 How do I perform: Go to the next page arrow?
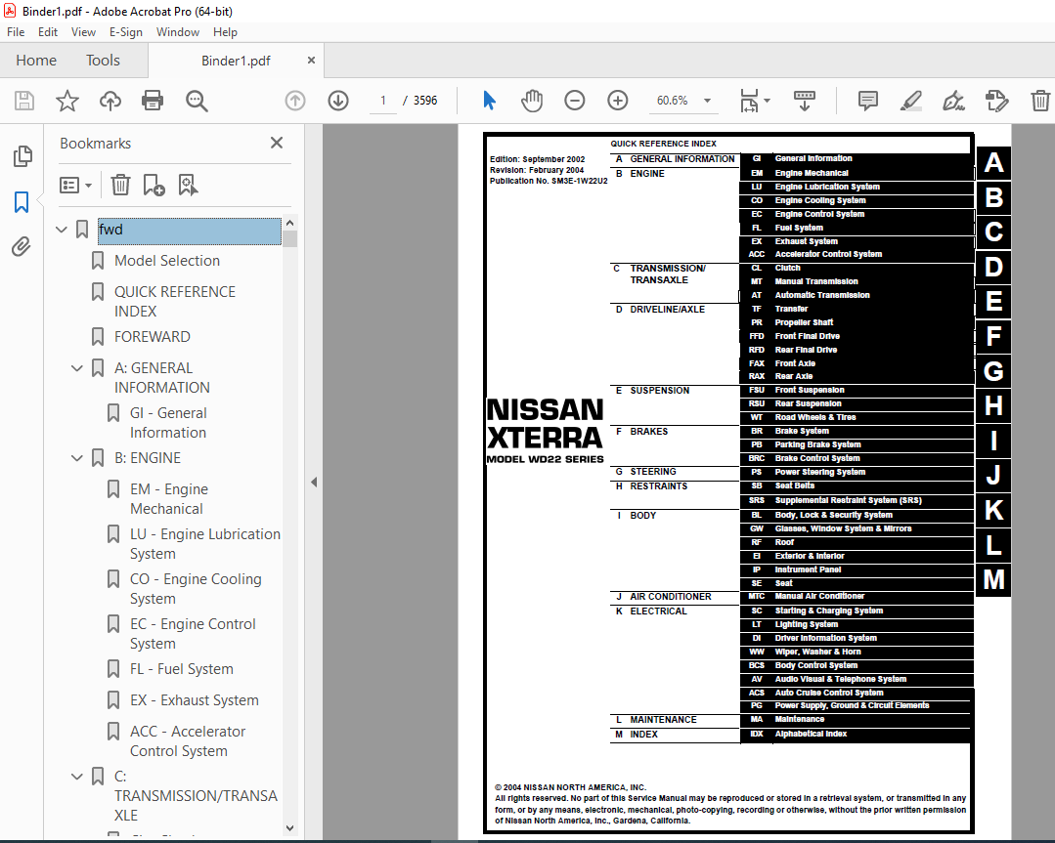[338, 101]
